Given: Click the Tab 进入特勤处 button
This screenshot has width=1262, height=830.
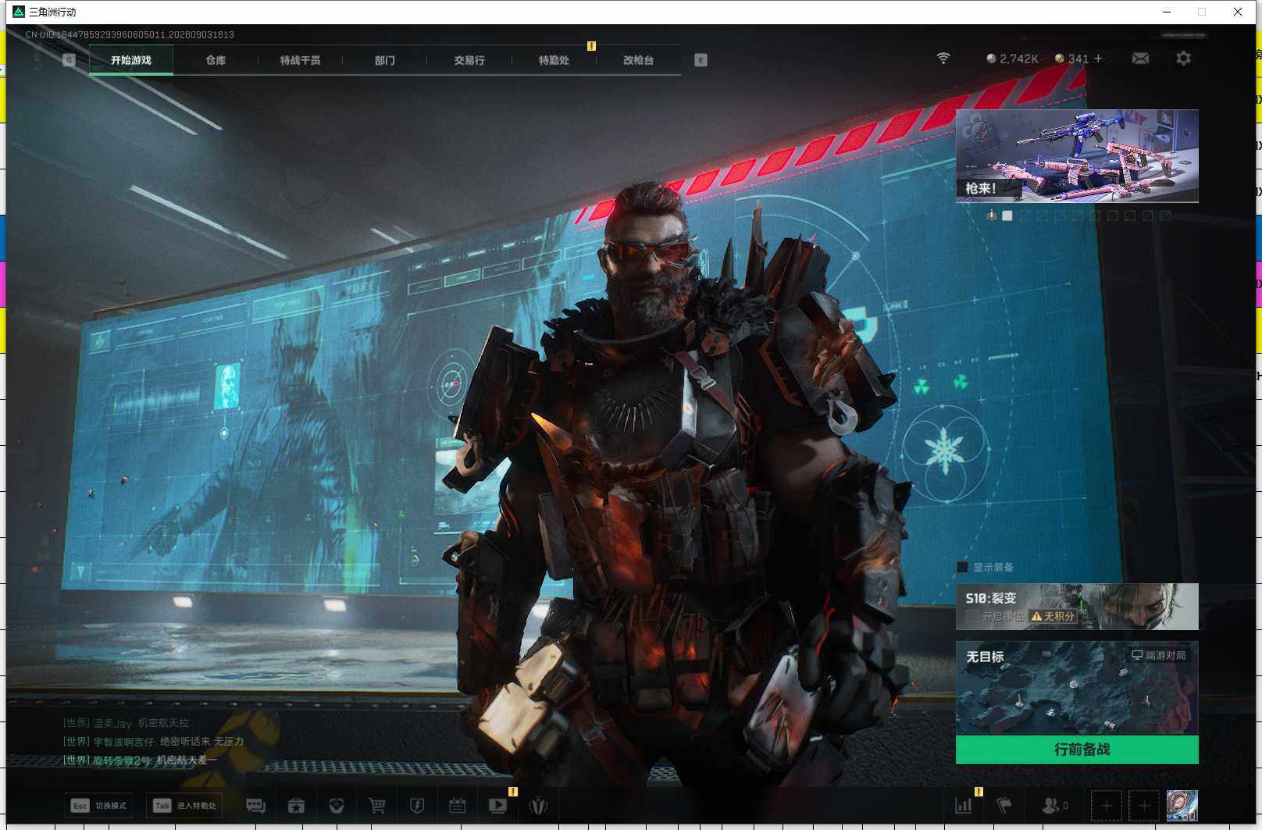Looking at the screenshot, I should (184, 806).
